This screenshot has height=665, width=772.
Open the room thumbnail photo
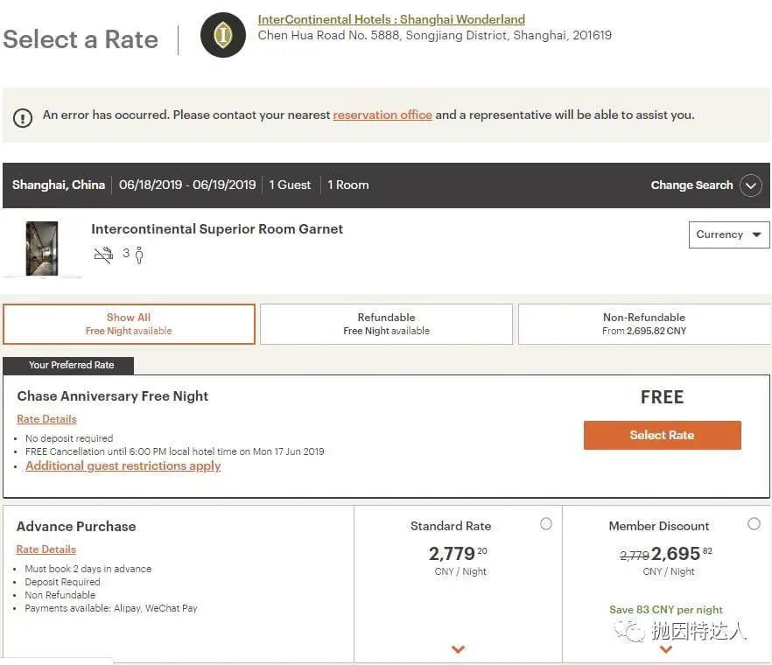tap(42, 248)
